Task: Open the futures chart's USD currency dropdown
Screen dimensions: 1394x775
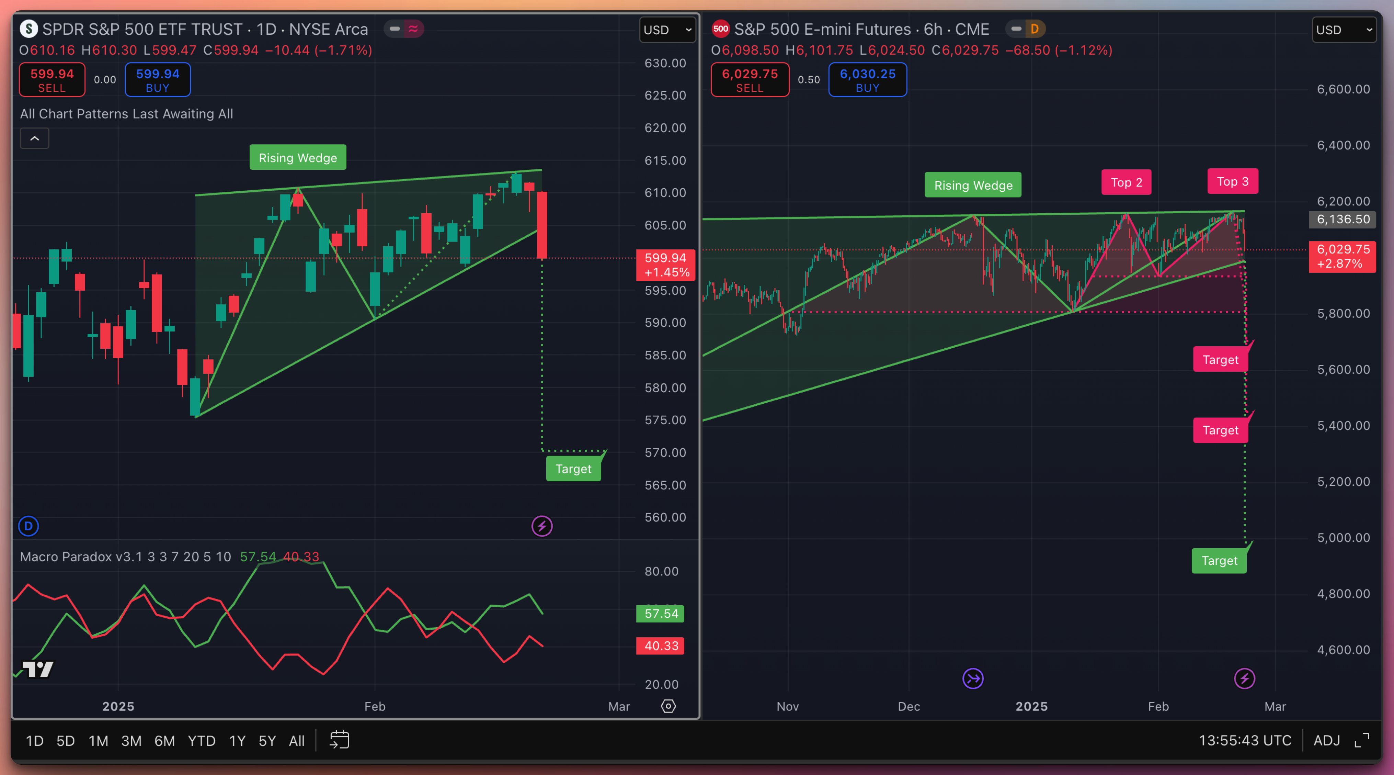Action: (x=1344, y=30)
